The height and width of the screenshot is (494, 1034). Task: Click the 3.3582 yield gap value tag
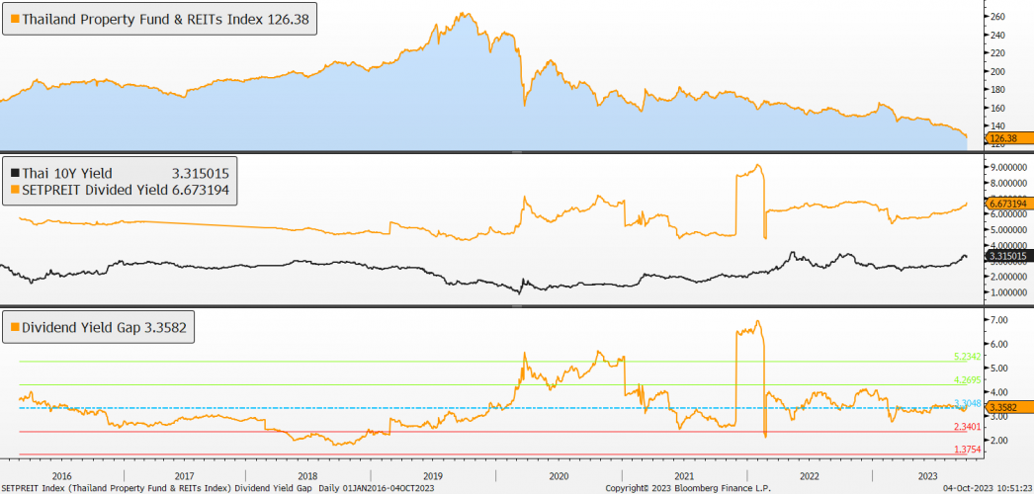(x=1008, y=407)
